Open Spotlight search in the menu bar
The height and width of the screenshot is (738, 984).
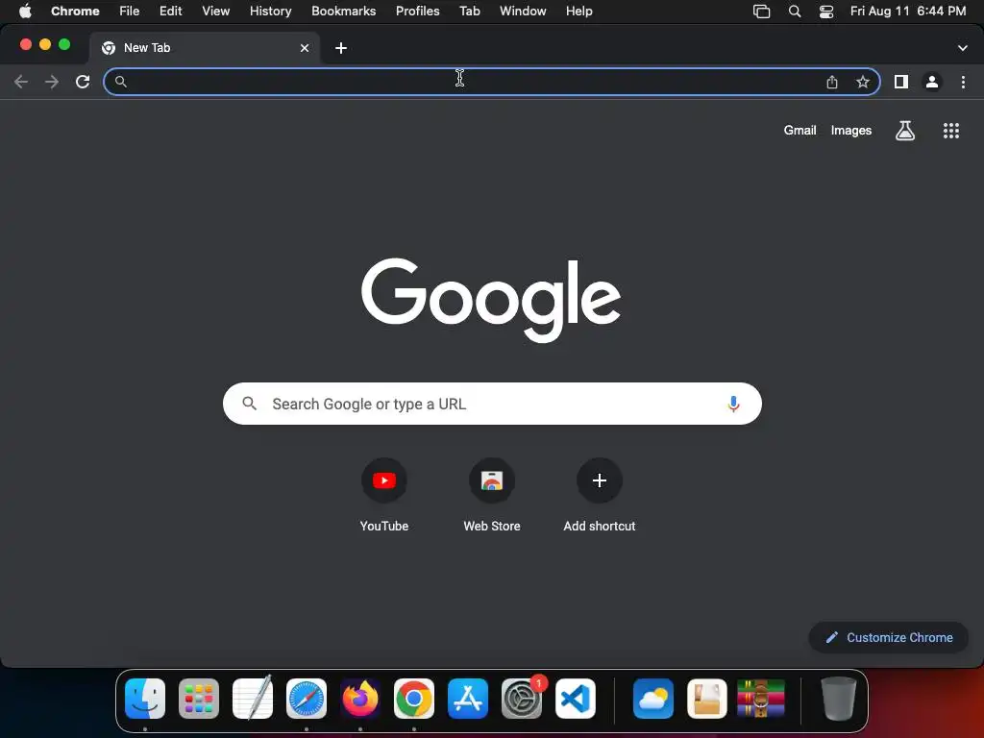click(795, 12)
